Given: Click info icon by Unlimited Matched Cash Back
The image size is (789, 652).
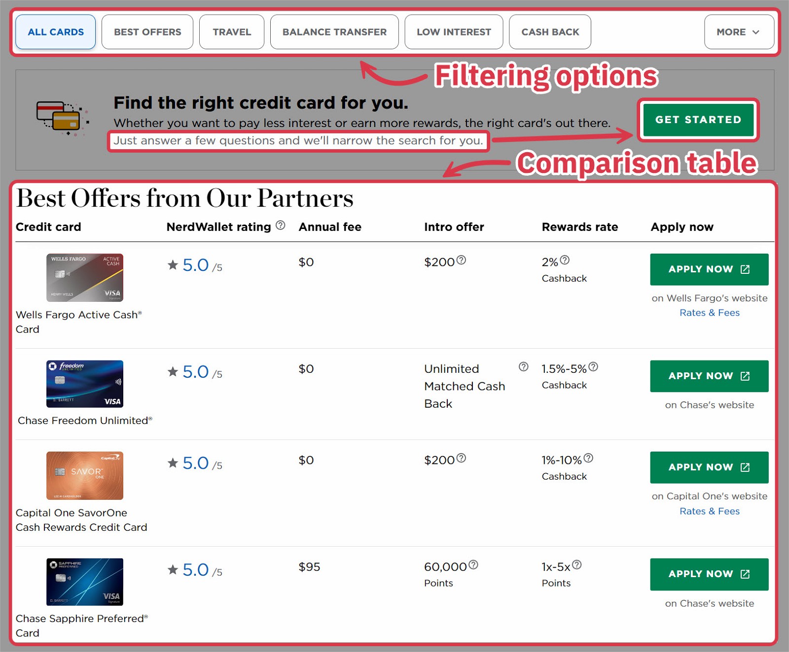Looking at the screenshot, I should (523, 367).
